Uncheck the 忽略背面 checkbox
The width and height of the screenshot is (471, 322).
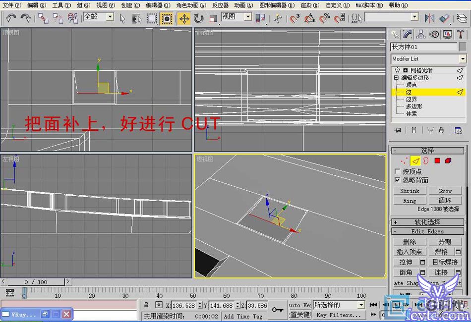(397, 180)
